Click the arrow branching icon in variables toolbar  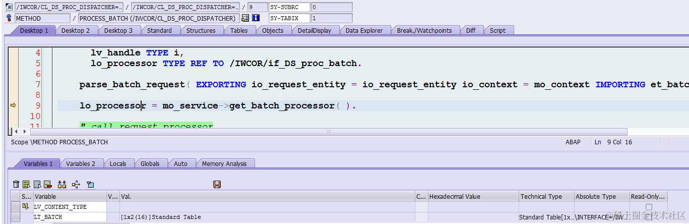76,184
